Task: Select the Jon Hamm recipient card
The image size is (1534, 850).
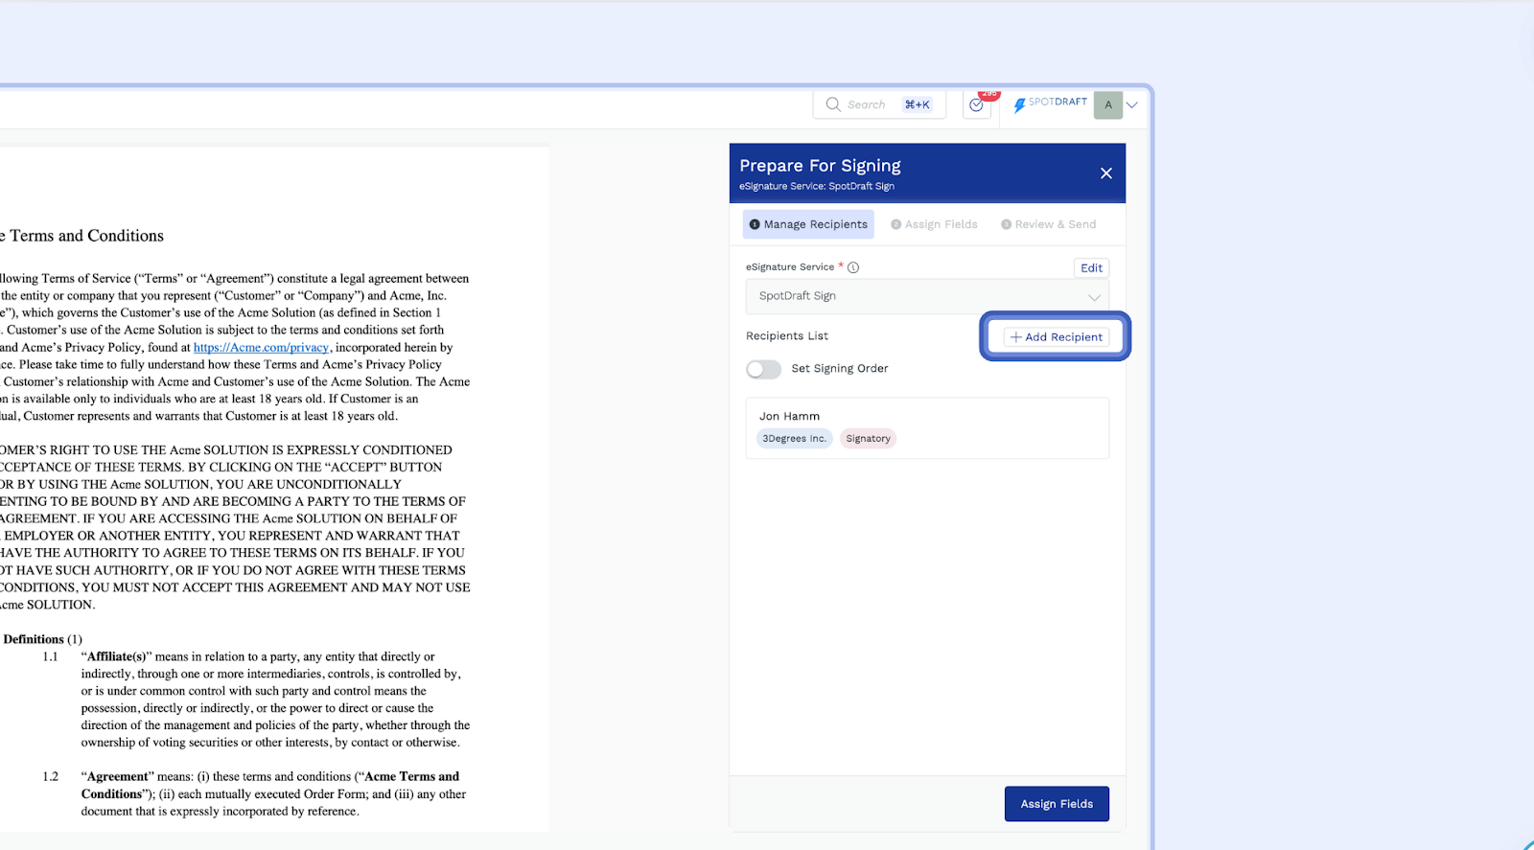Action: pyautogui.click(x=927, y=427)
